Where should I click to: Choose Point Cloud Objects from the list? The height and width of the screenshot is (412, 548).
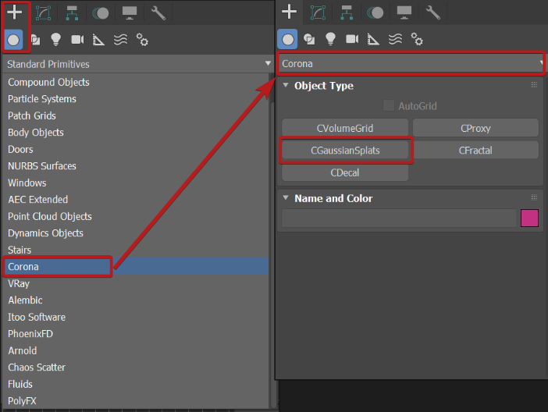click(x=136, y=216)
